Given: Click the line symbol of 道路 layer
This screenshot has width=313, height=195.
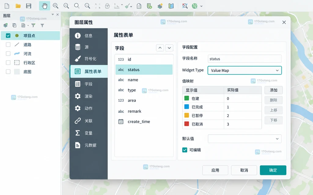Looking at the screenshot, I should tap(17, 44).
